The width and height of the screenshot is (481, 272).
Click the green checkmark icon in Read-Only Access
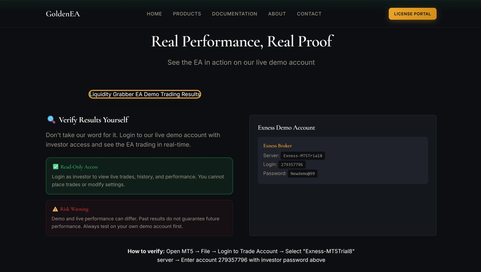pyautogui.click(x=56, y=167)
